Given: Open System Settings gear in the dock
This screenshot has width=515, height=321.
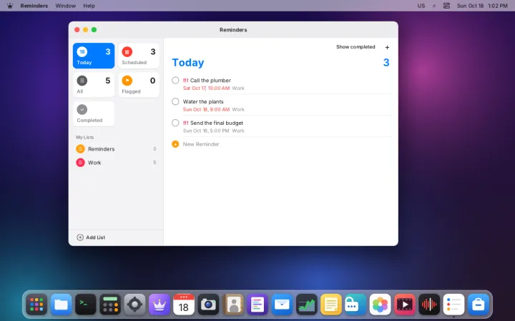Looking at the screenshot, I should (134, 305).
